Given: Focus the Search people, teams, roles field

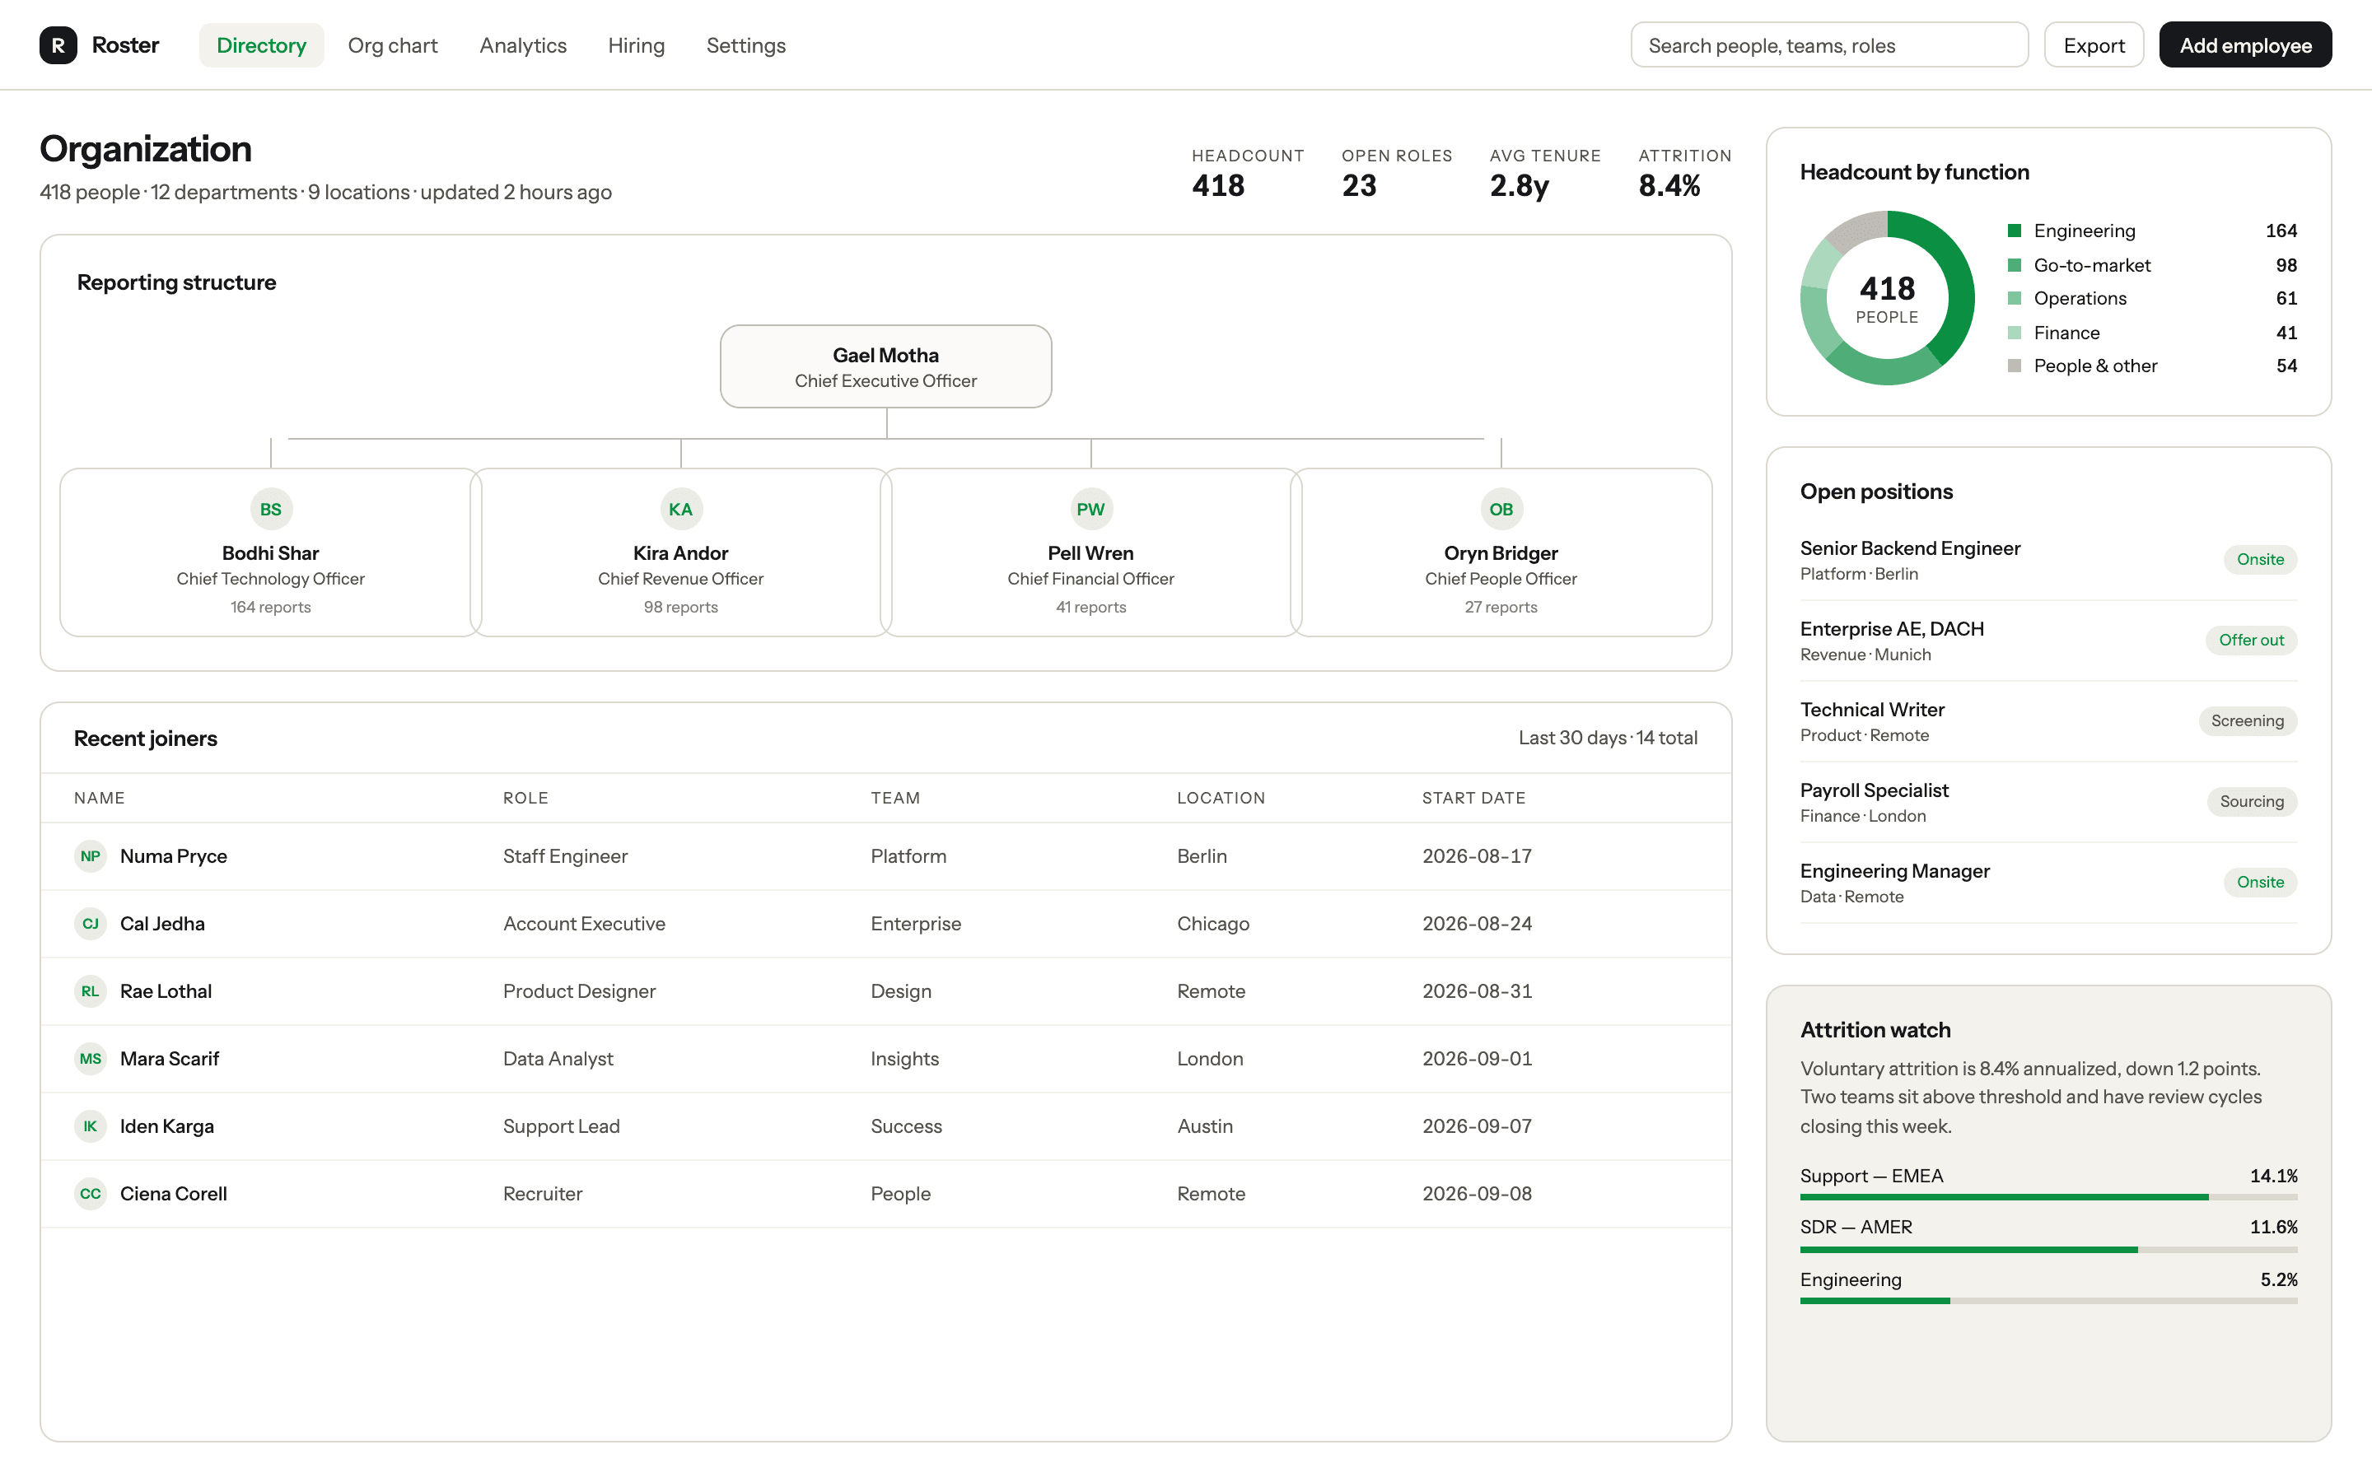Looking at the screenshot, I should (1829, 45).
